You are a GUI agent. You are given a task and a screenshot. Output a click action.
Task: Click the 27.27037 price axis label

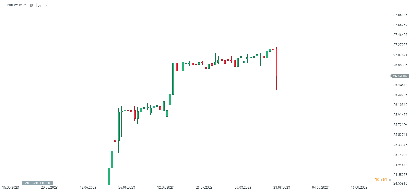(x=400, y=45)
